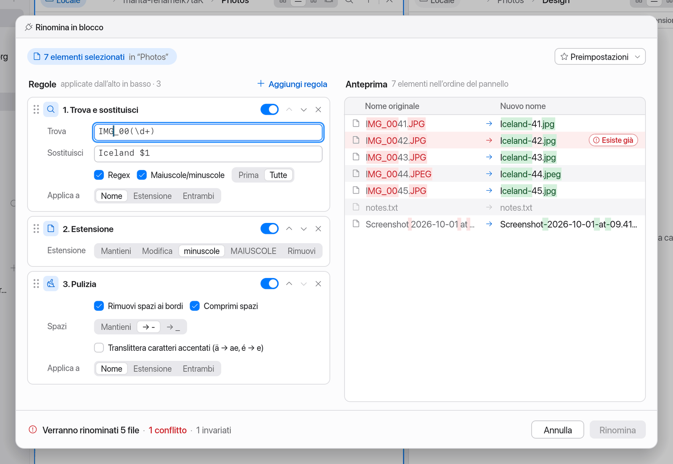Click the magnifier icon of rule 1
This screenshot has width=673, height=464.
51,110
